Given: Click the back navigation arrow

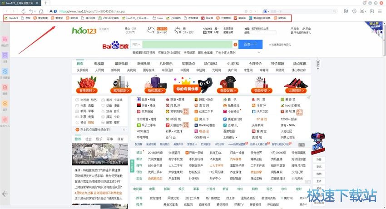Looking at the screenshot, I should [7, 11].
